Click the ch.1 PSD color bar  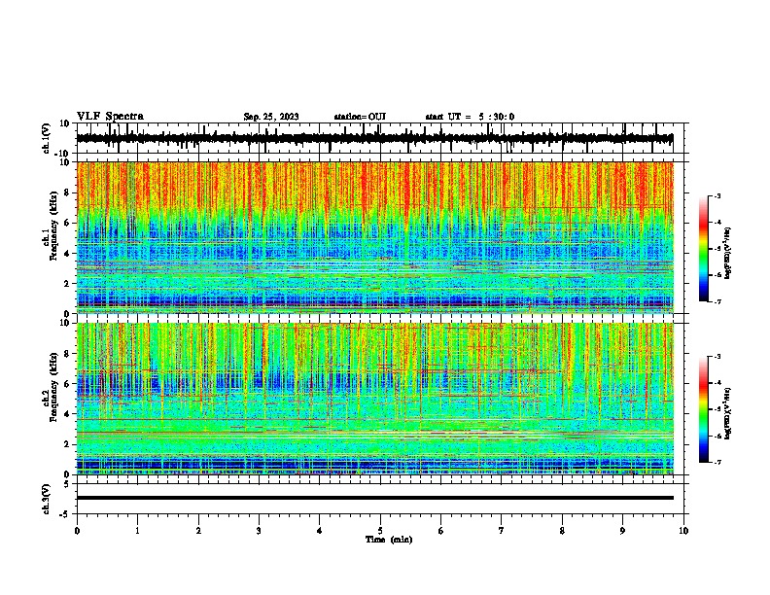point(704,249)
